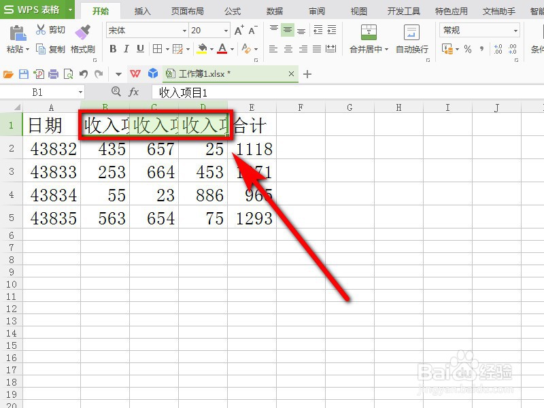This screenshot has height=408, width=544.
Task: Click the distributed alignment icon
Action: coord(331,49)
